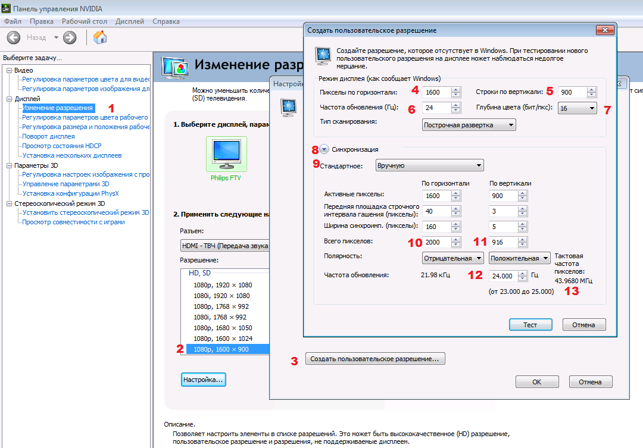Collapse the Видео tree node
Screen dimensions: 643x448
pyautogui.click(x=9, y=70)
